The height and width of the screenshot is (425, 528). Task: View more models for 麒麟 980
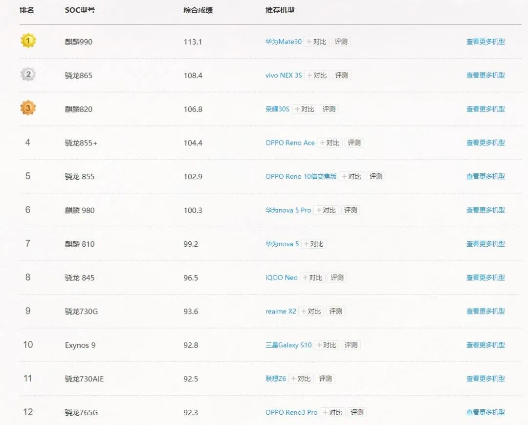tap(485, 210)
